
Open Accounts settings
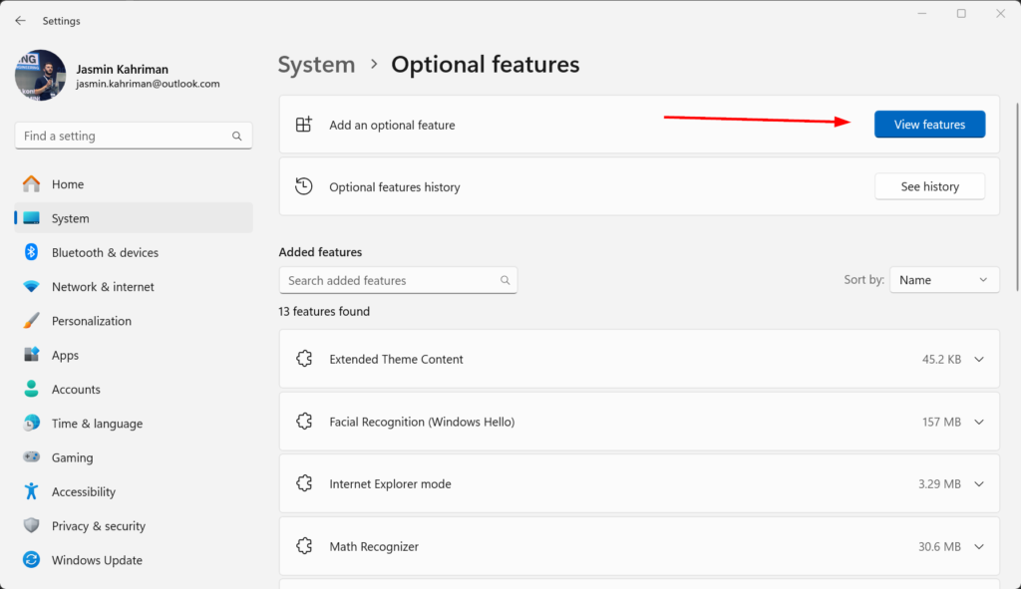(74, 389)
